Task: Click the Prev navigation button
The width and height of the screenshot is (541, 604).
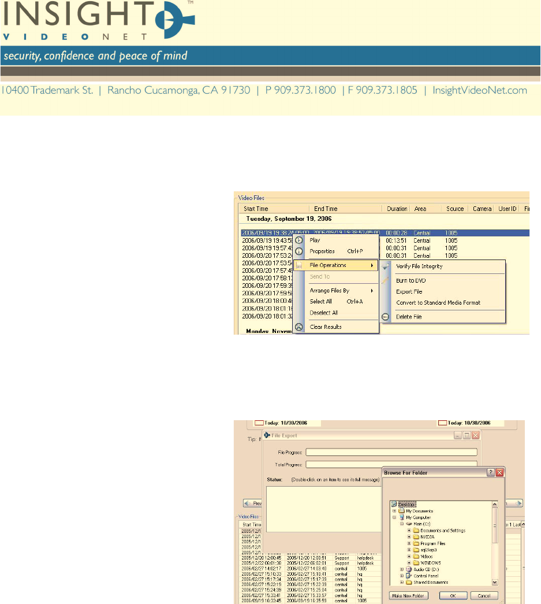Action: (253, 503)
